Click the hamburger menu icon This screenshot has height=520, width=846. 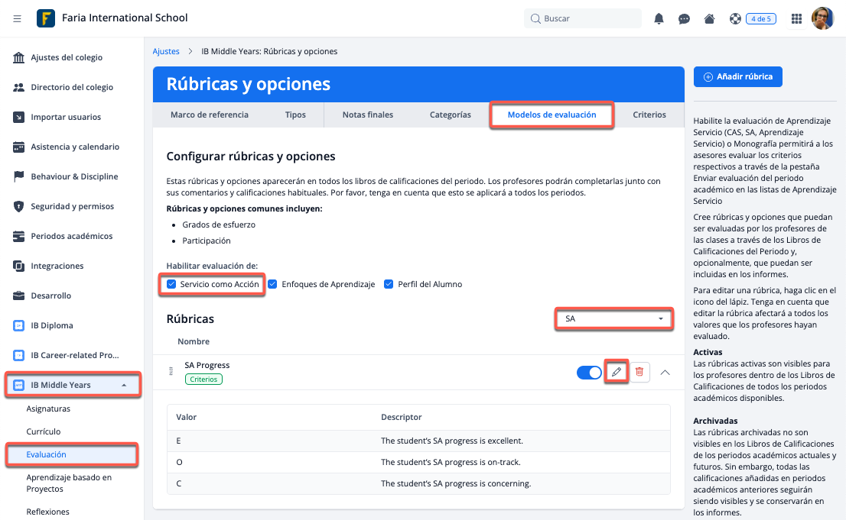pos(17,18)
